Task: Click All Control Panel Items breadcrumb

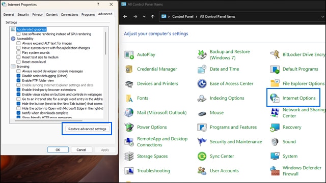Action: (218, 17)
